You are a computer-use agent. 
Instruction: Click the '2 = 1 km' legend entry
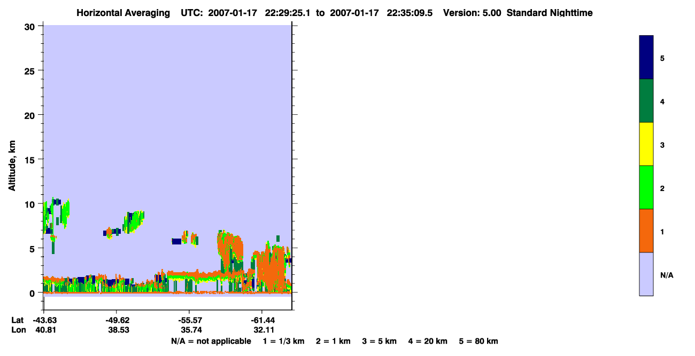click(333, 341)
